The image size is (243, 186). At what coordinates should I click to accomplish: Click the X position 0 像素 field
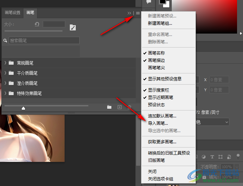tap(219, 80)
